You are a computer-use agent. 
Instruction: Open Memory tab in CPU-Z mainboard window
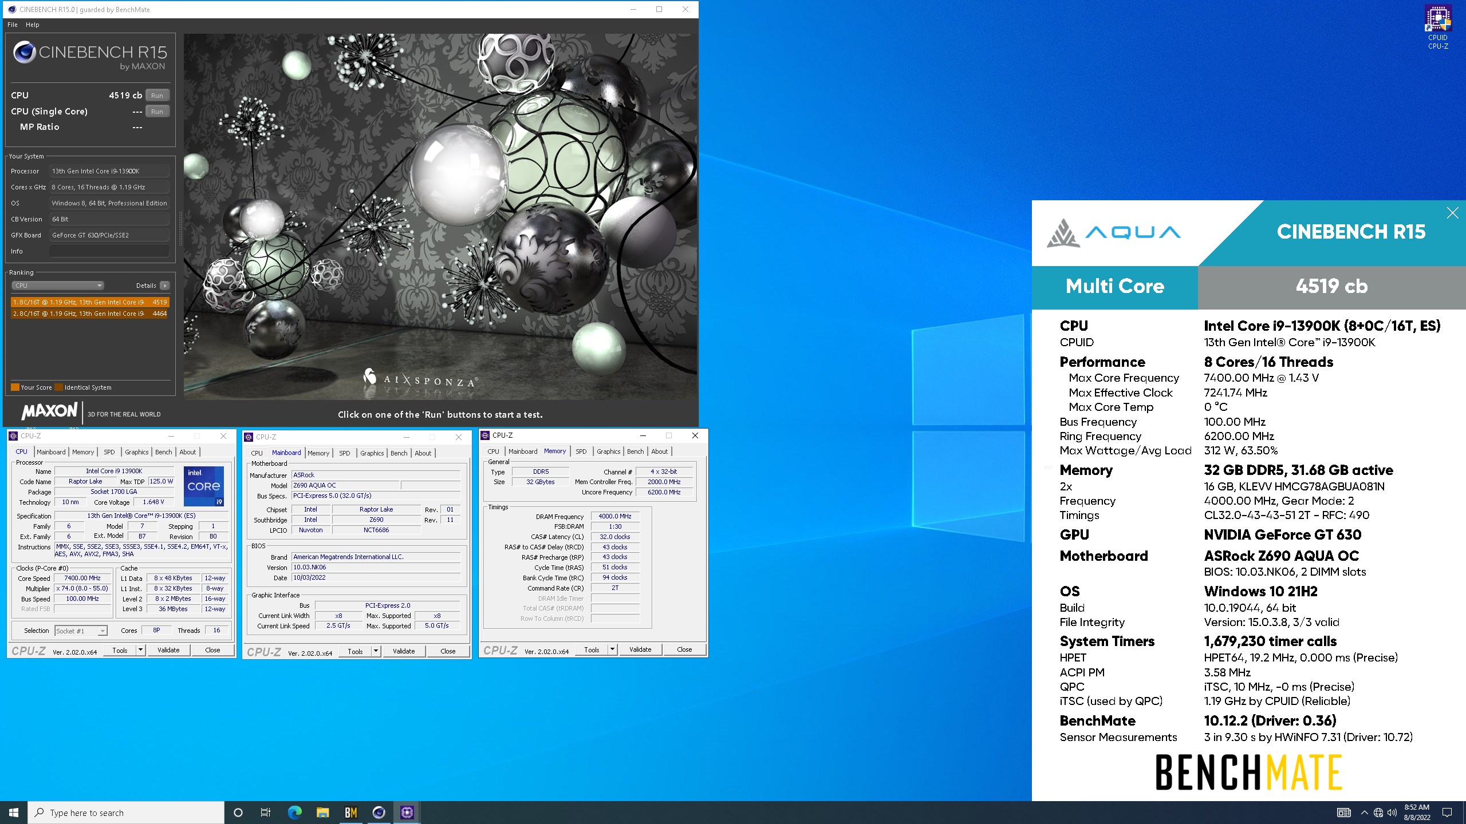(x=318, y=453)
